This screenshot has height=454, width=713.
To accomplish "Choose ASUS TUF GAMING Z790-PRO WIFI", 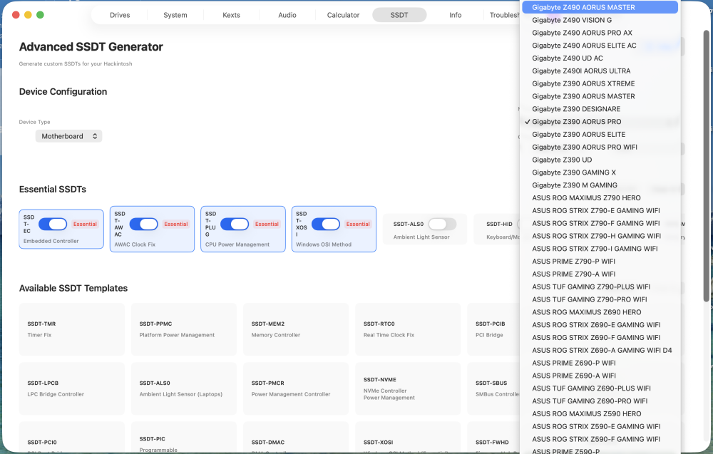I will click(x=600, y=299).
